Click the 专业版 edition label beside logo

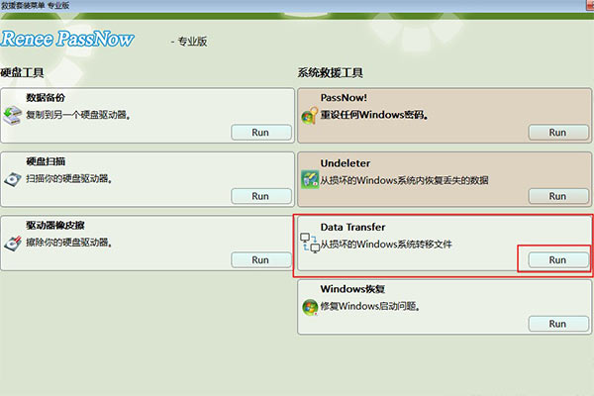point(192,42)
